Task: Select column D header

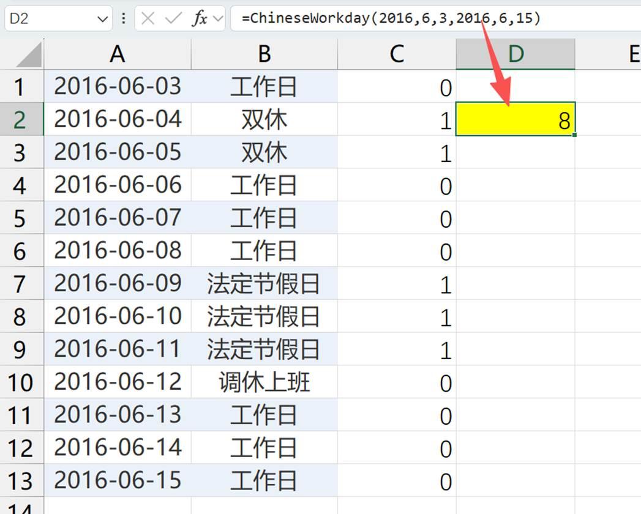Action: [515, 54]
